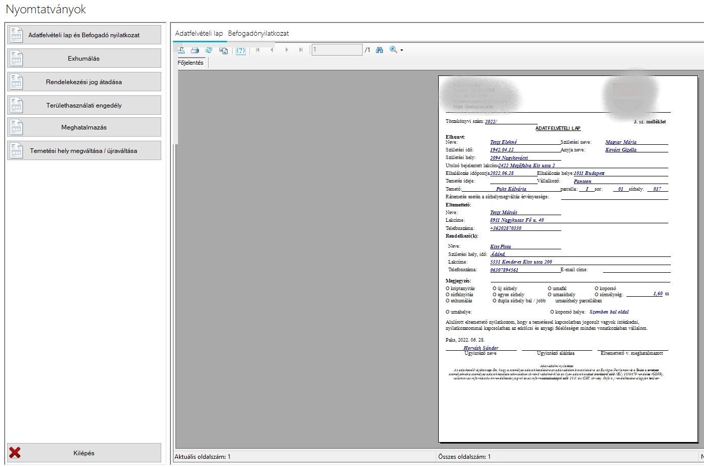Expand the zoom level dropdown arrow

tap(402, 50)
